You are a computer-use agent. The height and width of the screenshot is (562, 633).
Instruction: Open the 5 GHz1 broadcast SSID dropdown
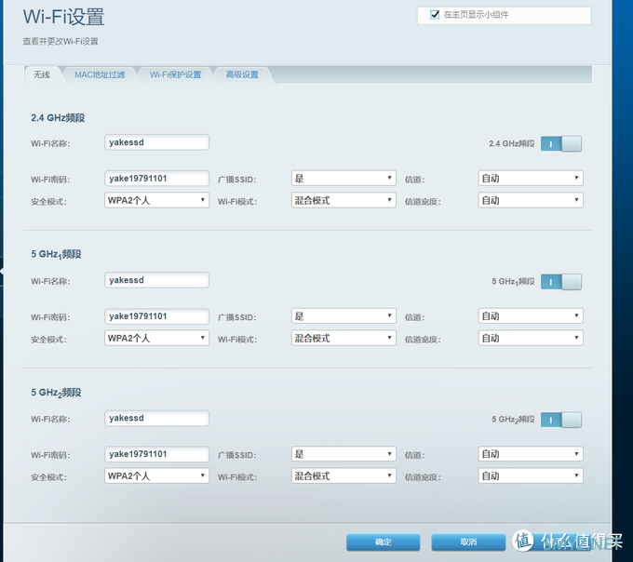343,316
